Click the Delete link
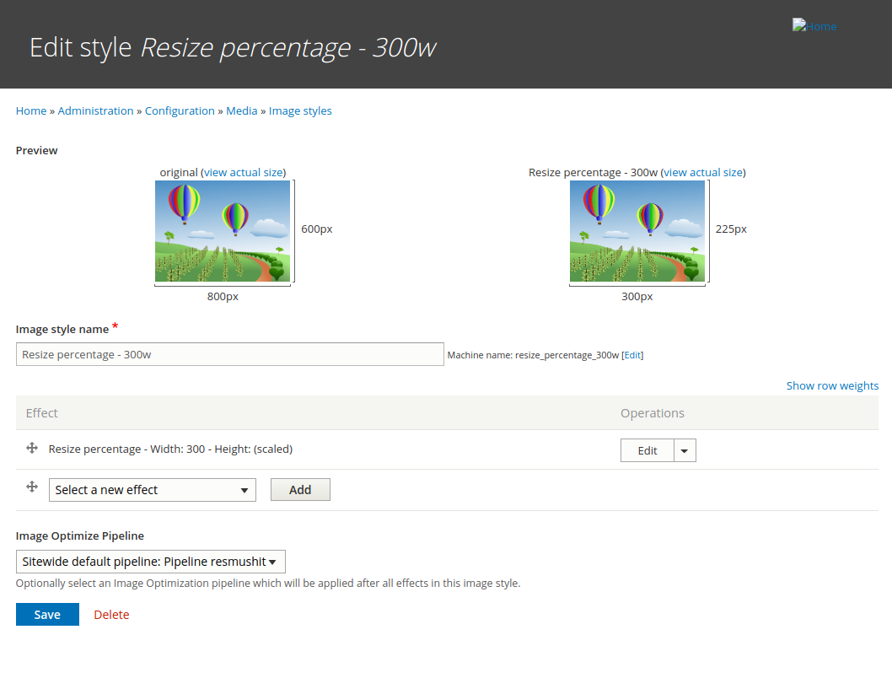Image resolution: width=892 pixels, height=678 pixels. click(x=111, y=614)
